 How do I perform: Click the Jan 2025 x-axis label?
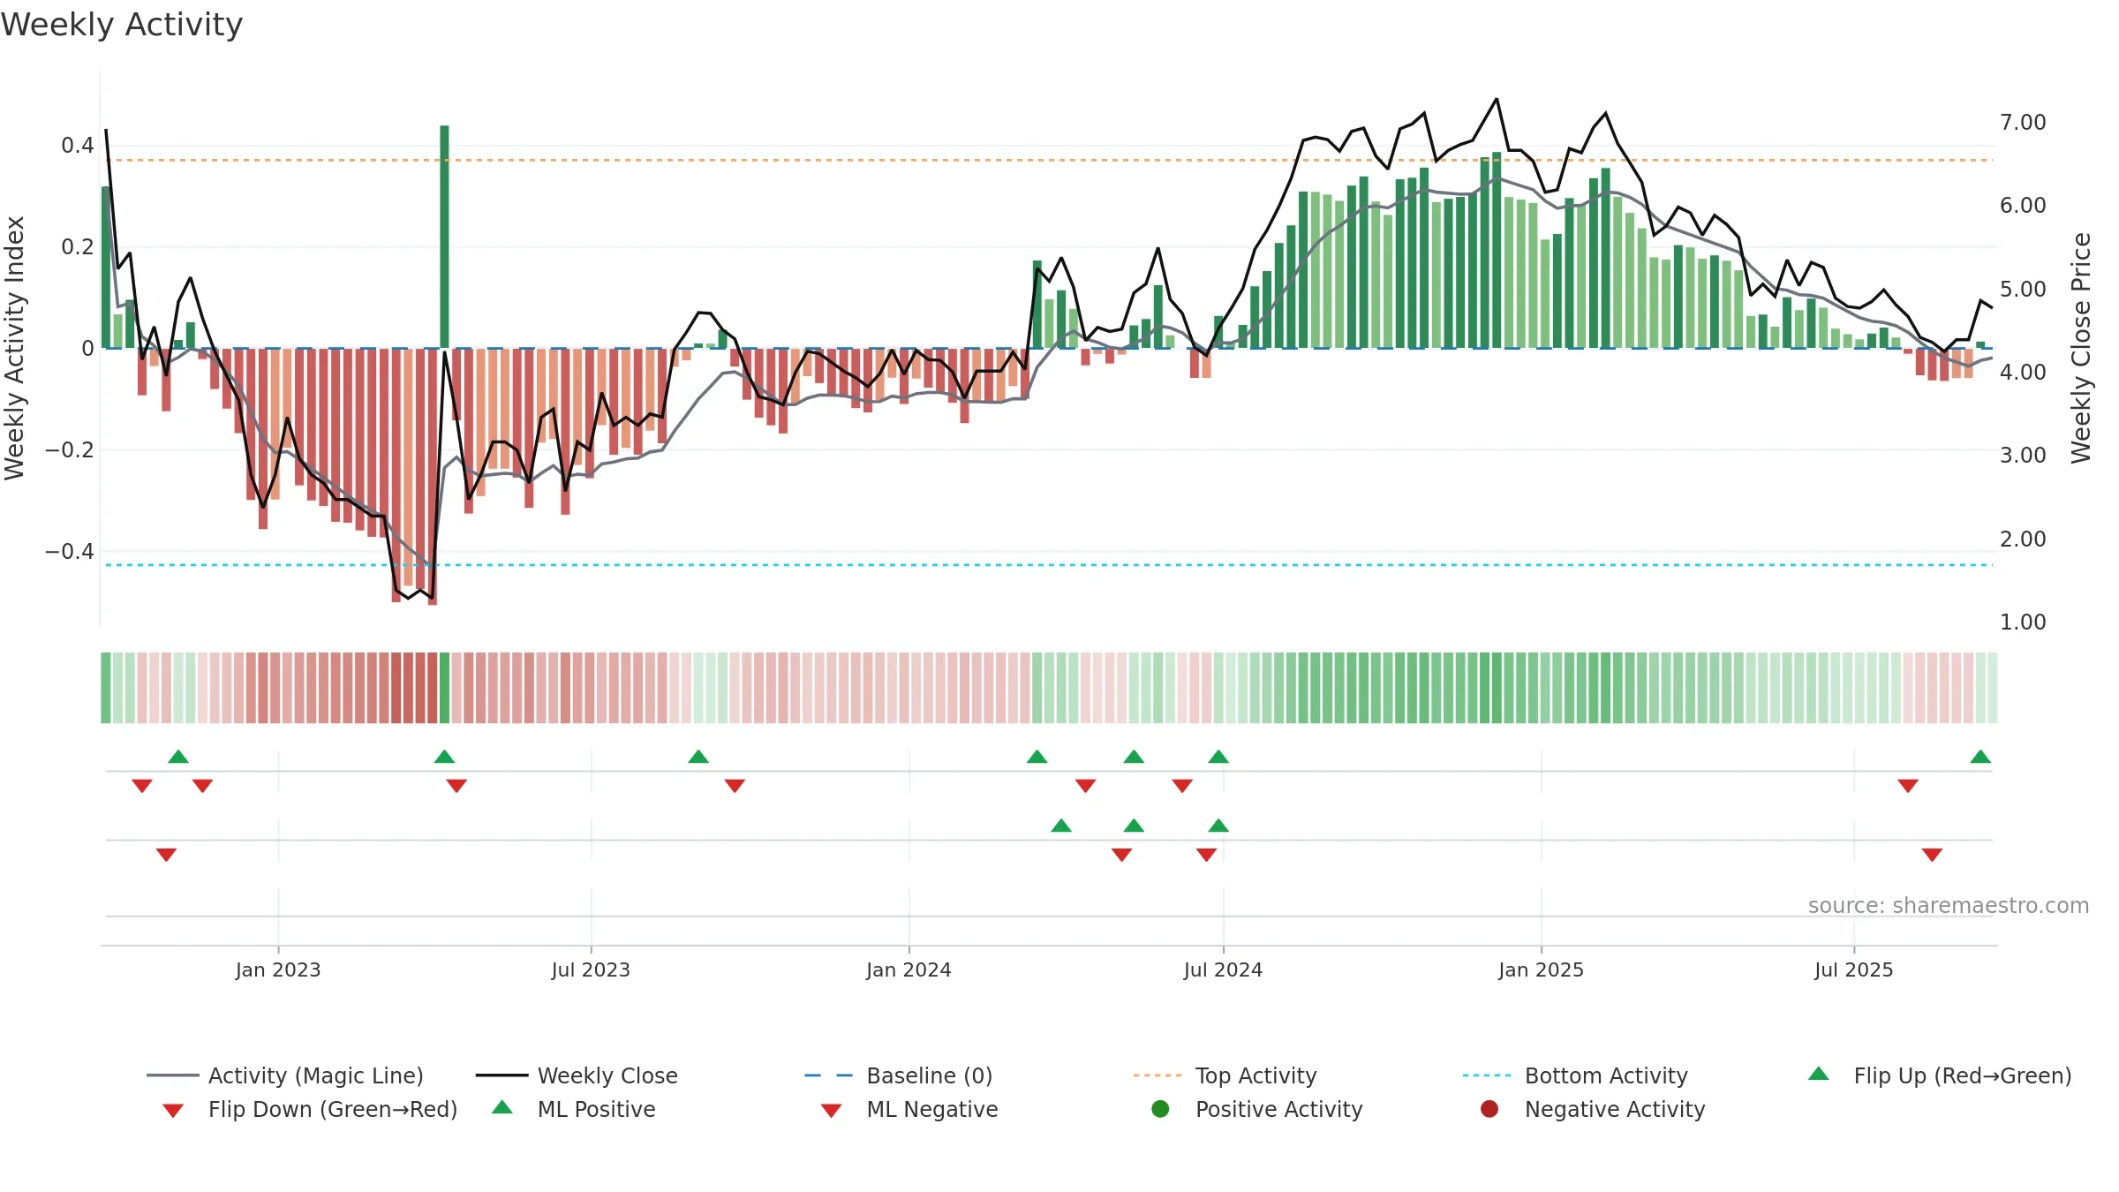(x=1541, y=969)
